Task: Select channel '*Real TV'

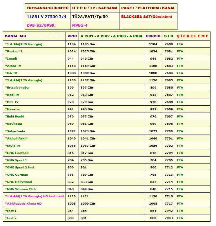Action: click(x=12, y=95)
